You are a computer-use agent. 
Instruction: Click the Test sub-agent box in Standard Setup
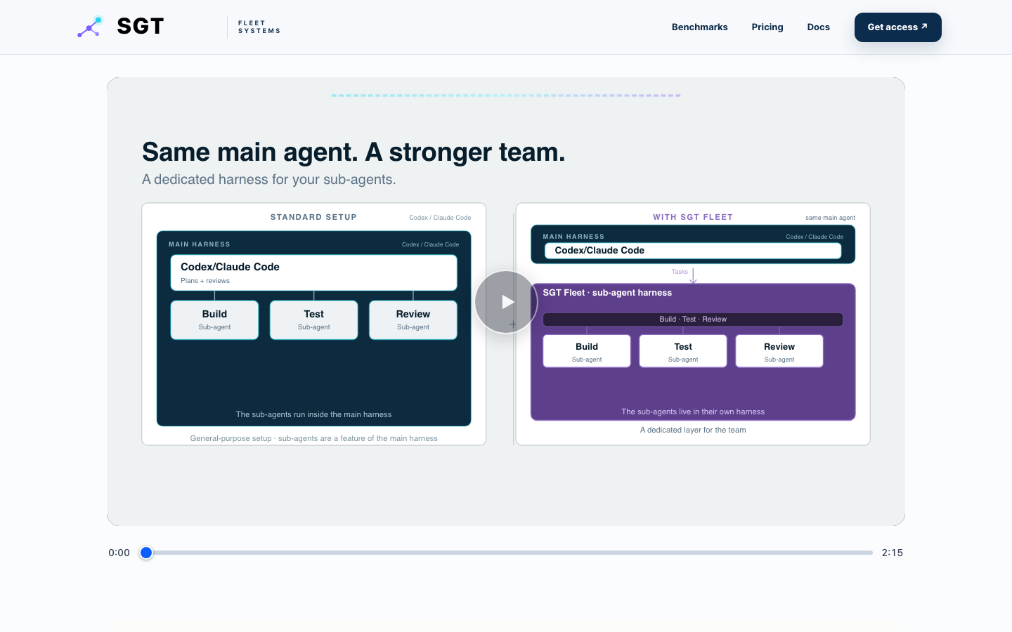click(x=313, y=320)
